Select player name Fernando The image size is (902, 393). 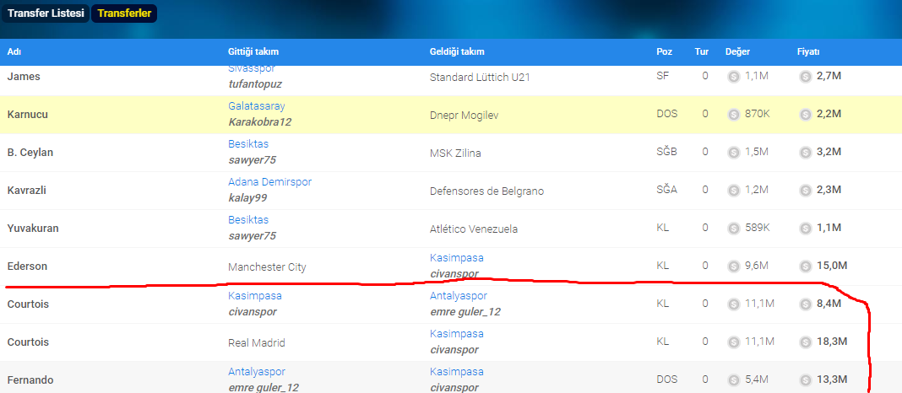(29, 380)
